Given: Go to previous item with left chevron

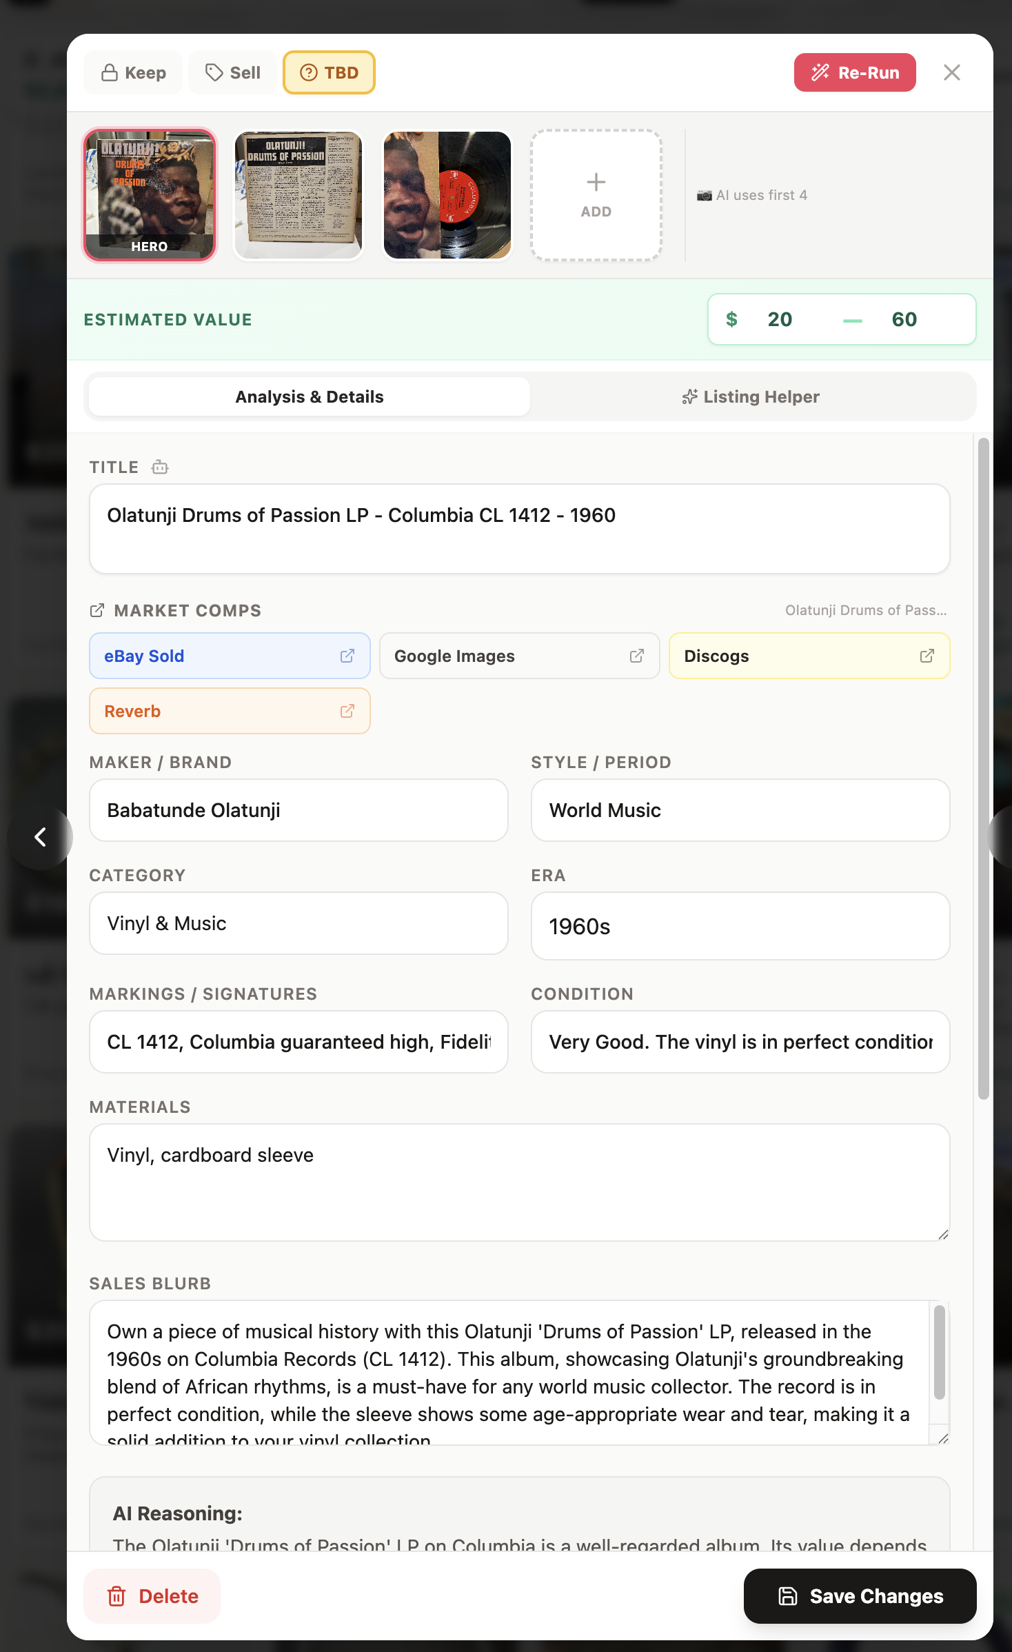Looking at the screenshot, I should [41, 837].
